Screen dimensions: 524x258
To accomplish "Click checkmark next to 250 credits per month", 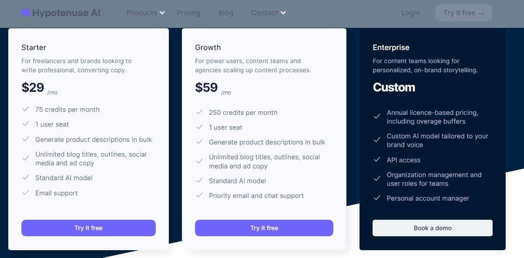I will (199, 112).
